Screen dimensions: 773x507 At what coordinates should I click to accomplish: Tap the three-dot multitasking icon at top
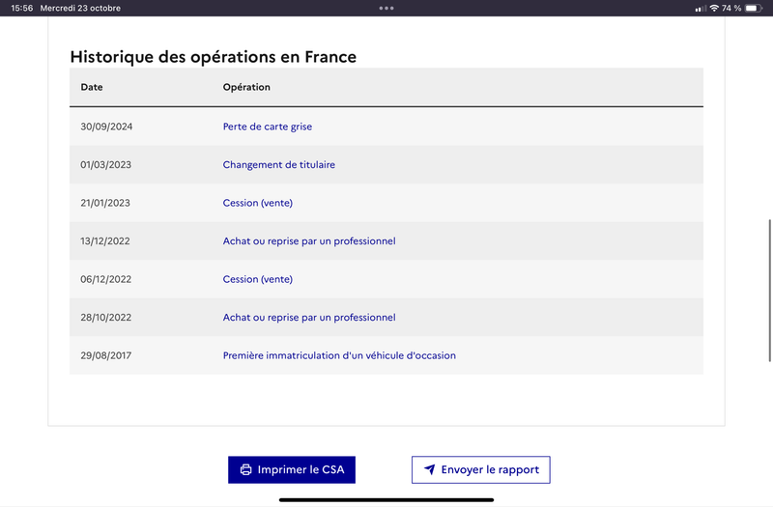386,8
